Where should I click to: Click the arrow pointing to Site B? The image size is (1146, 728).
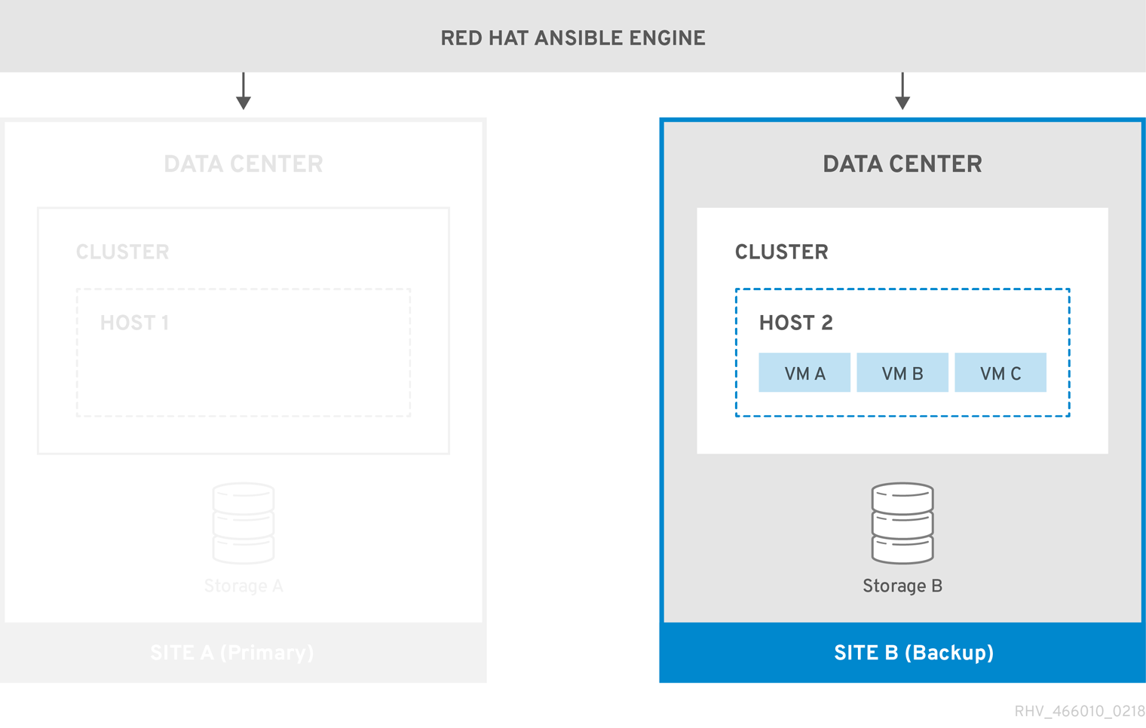(902, 92)
